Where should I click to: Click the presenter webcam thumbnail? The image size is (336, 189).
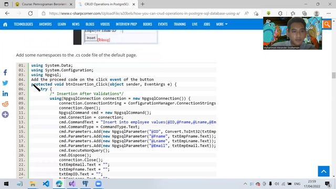pyautogui.click(x=292, y=34)
